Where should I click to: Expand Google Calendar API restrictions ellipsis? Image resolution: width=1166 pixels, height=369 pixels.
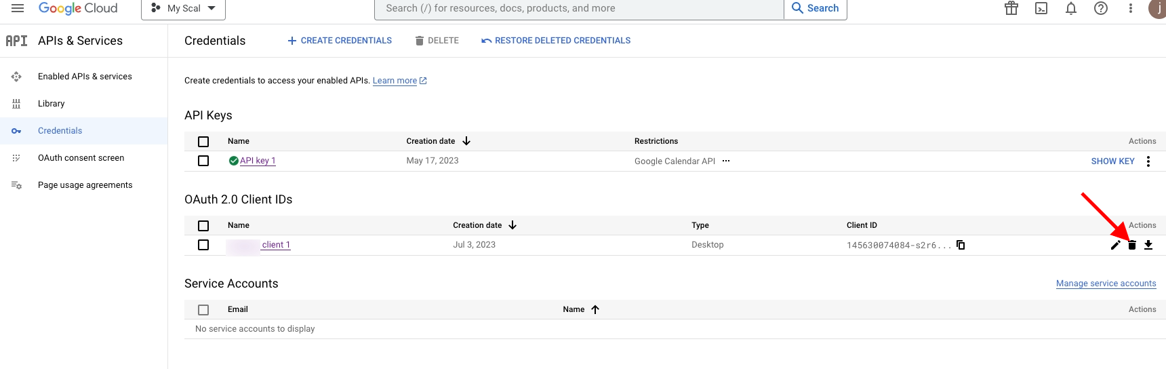726,161
